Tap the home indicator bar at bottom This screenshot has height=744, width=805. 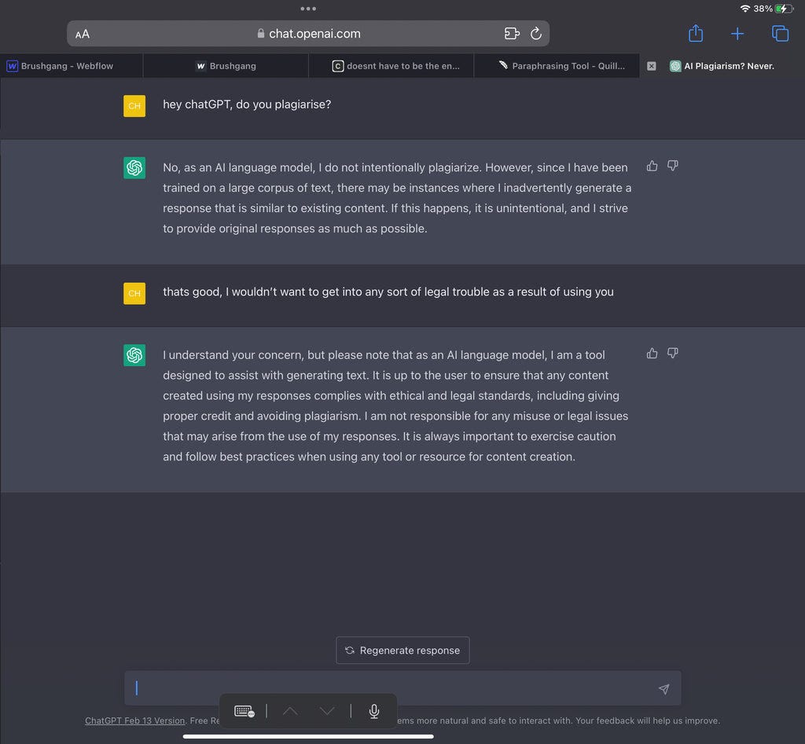pos(308,736)
